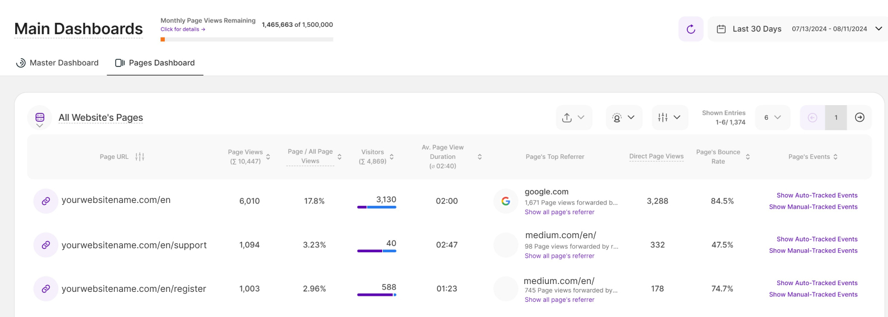Screen dimensions: 888x317
Task: Expand the Last 30 Days date range
Action: click(797, 29)
